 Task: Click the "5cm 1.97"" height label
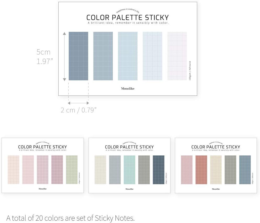point(45,57)
